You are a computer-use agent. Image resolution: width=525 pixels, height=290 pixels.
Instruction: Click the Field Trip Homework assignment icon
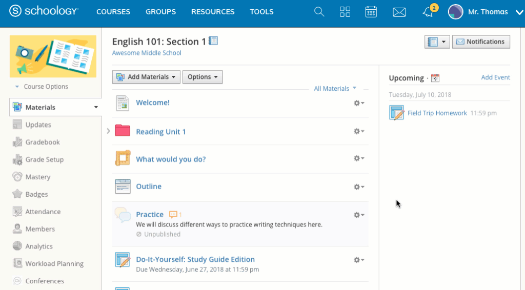coord(396,113)
